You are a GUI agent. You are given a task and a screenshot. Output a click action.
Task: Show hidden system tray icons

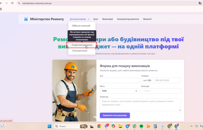[x=191, y=126]
